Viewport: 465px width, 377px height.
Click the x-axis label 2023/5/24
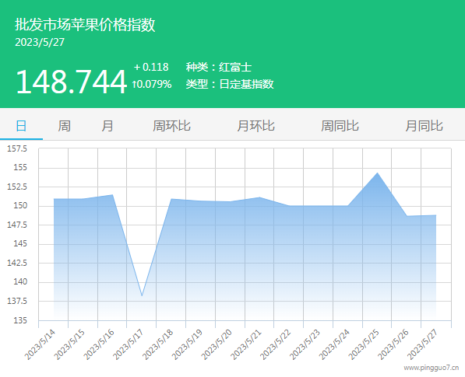click(334, 344)
